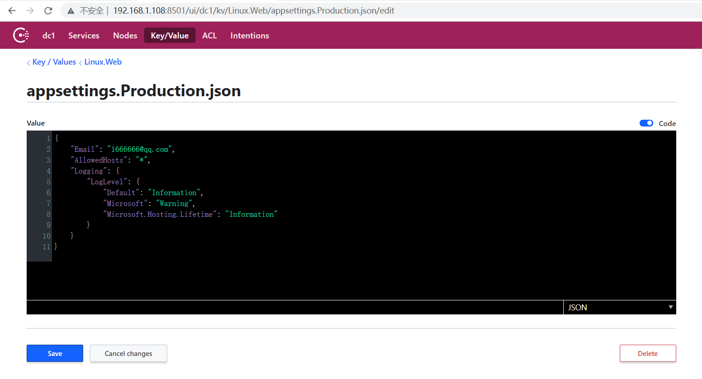This screenshot has height=379, width=702.
Task: Toggle the Code editor switch off
Action: pos(646,123)
